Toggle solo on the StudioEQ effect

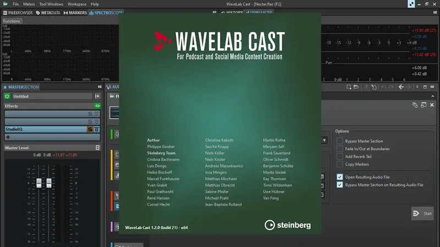90,129
